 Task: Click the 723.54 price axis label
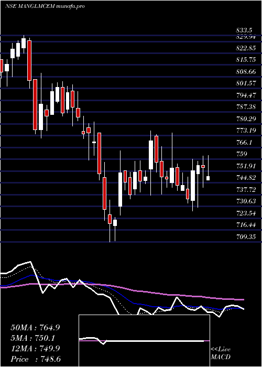(x=246, y=213)
